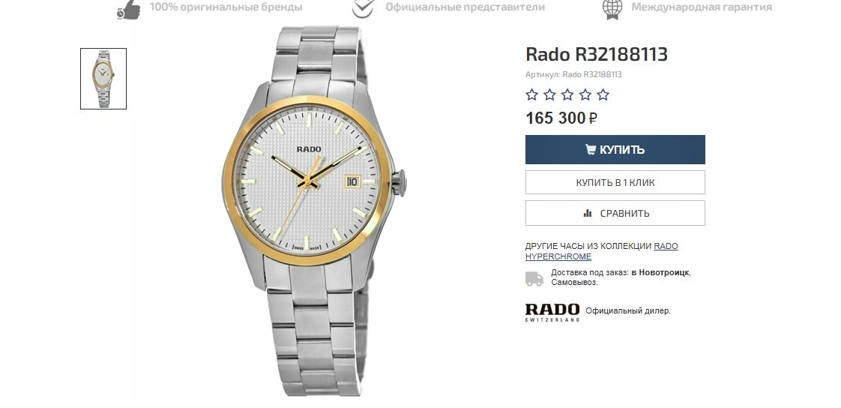This screenshot has height=408, width=841.
Task: Click the Международная гарантия label
Action: pos(702,7)
